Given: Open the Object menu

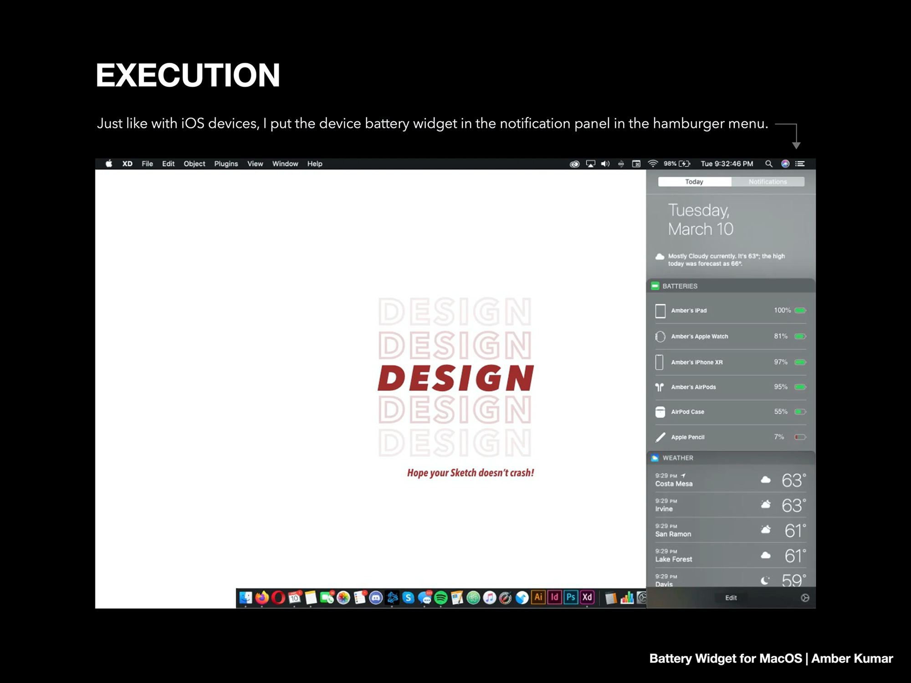Looking at the screenshot, I should tap(194, 164).
